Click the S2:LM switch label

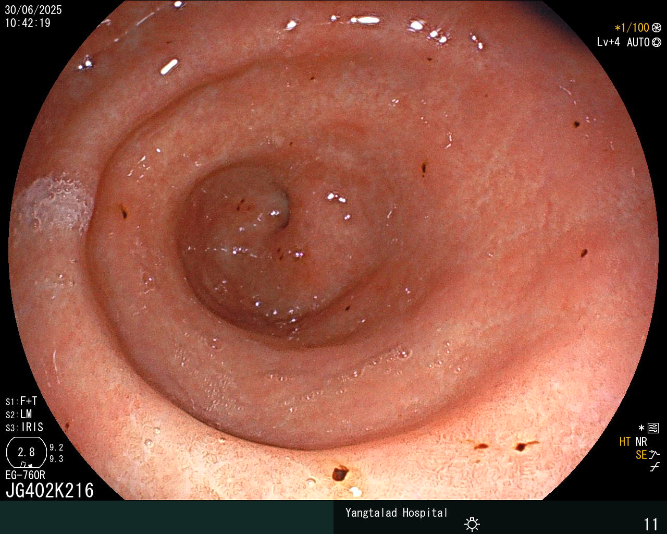pos(19,415)
